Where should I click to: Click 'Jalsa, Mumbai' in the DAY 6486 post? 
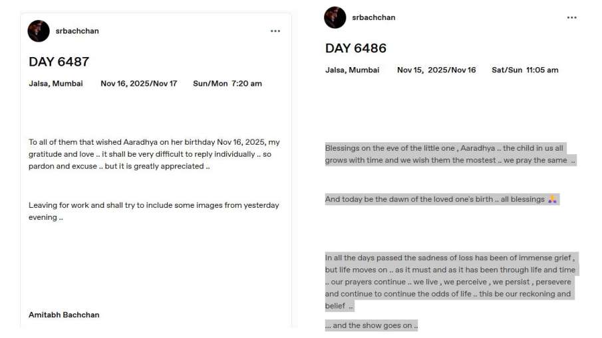(x=352, y=70)
